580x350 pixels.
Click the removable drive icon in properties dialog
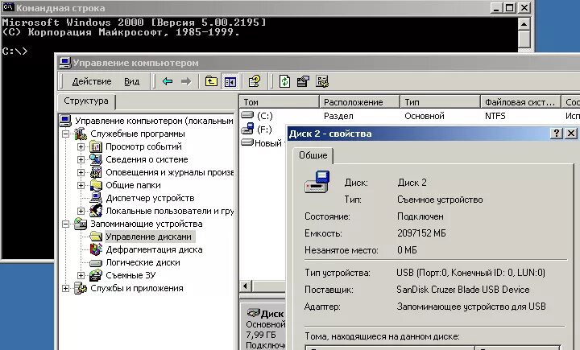pos(317,182)
